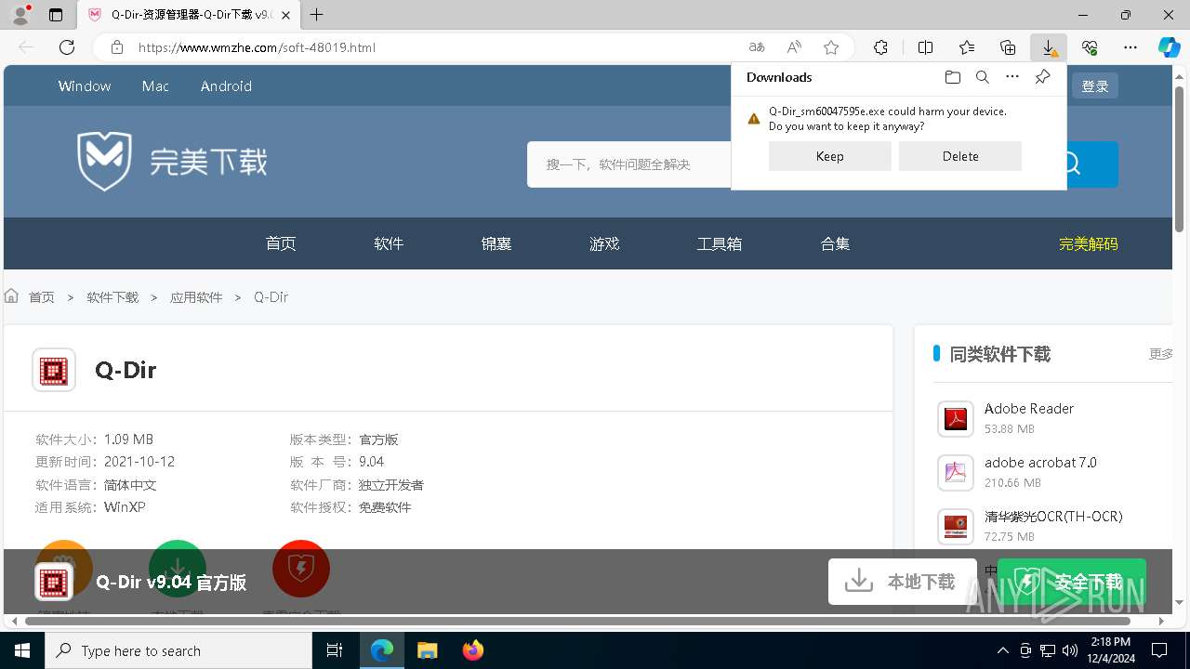Image resolution: width=1190 pixels, height=669 pixels.
Task: Click the Read aloud icon
Action: 794,47
